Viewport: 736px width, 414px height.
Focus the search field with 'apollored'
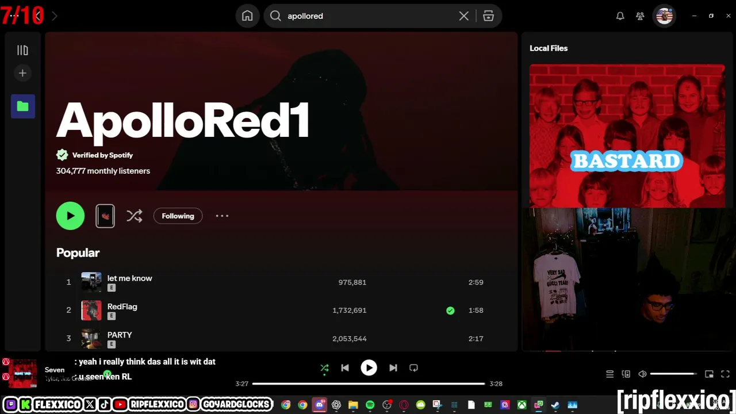pyautogui.click(x=368, y=16)
